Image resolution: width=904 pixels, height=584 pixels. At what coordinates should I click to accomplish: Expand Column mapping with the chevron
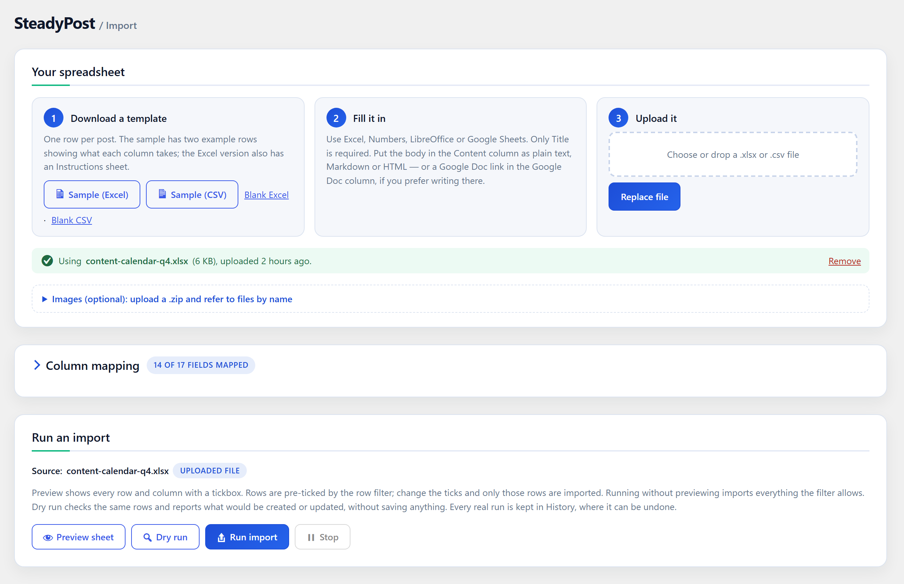pyautogui.click(x=37, y=365)
